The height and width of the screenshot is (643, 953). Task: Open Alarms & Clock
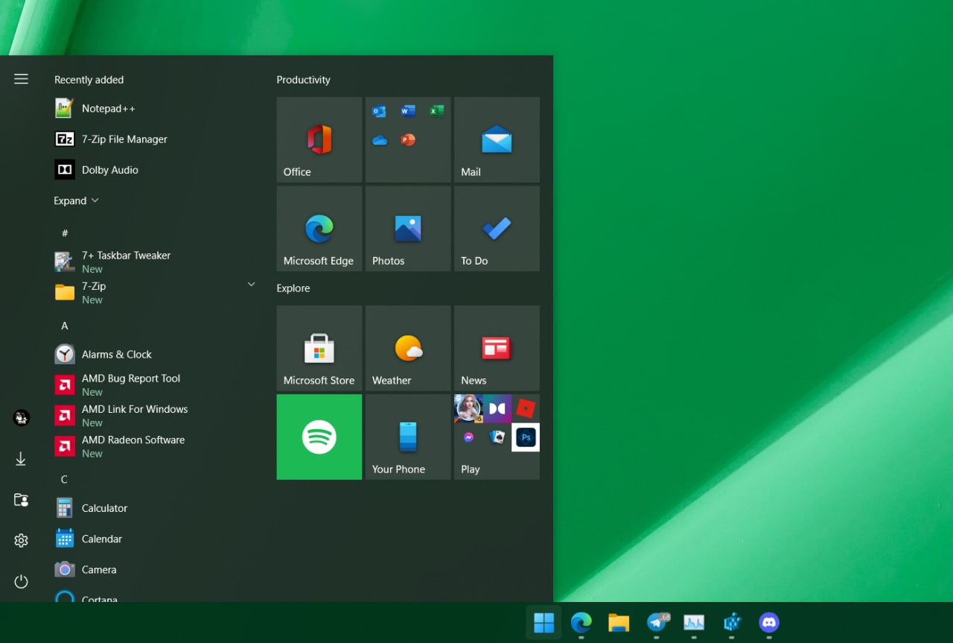[155, 354]
